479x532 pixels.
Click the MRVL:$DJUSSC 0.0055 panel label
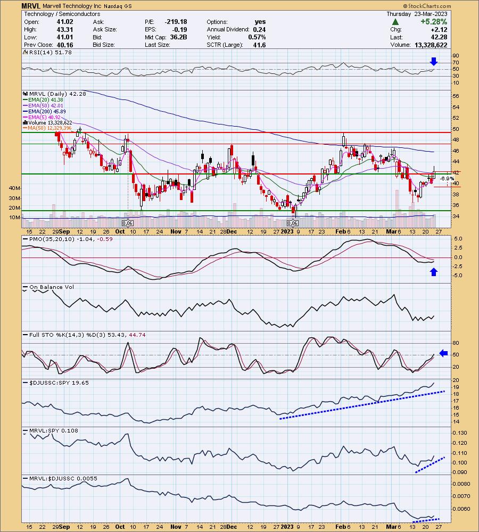click(63, 478)
